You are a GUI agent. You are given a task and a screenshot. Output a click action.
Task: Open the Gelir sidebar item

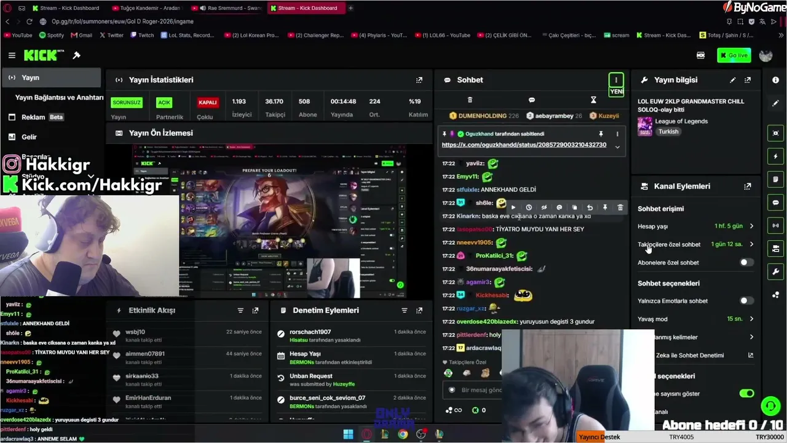29,137
